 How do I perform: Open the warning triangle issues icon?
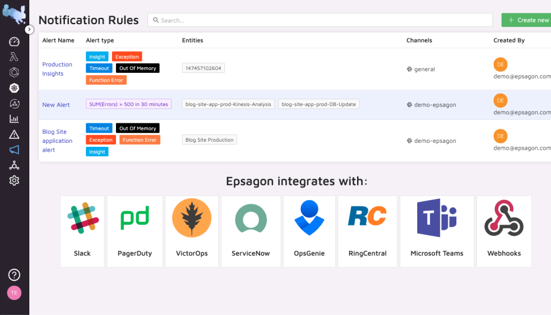(14, 134)
